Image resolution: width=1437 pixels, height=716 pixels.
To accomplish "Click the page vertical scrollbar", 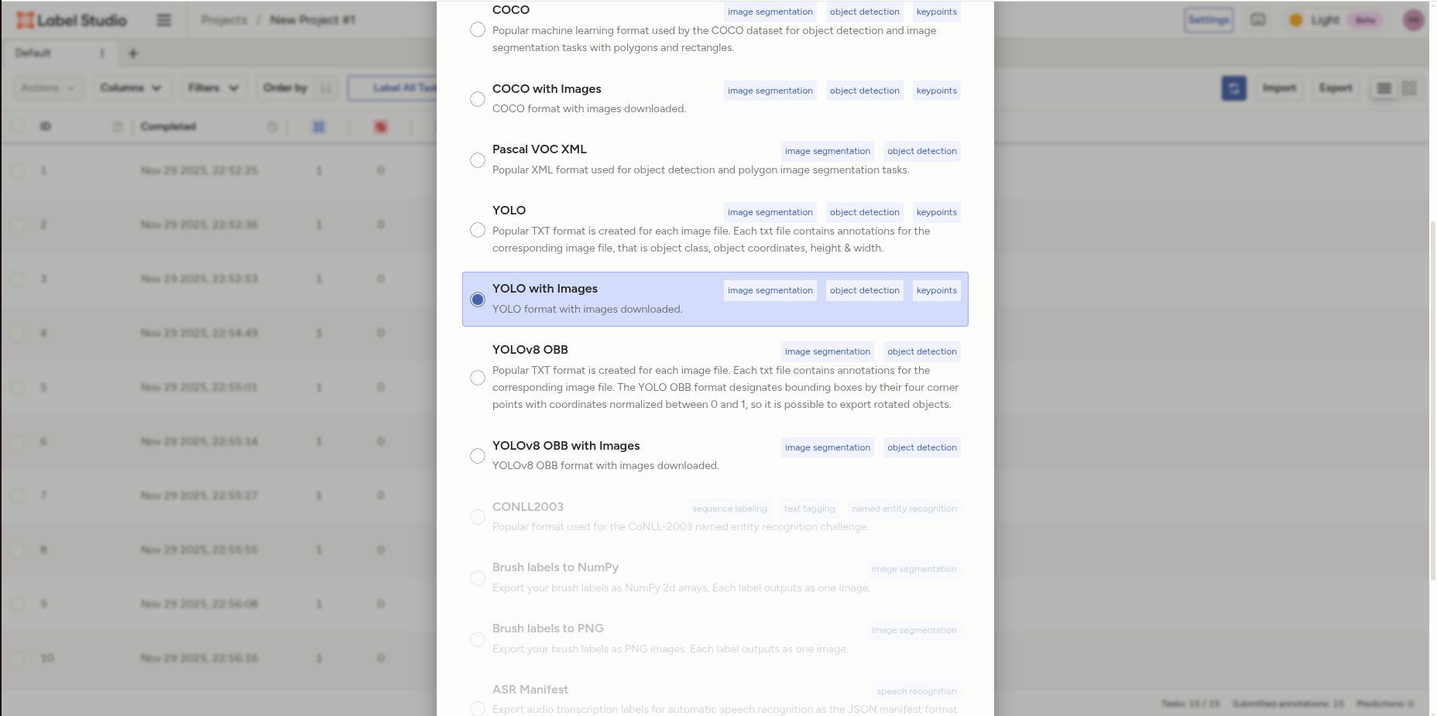I will [x=1432, y=401].
